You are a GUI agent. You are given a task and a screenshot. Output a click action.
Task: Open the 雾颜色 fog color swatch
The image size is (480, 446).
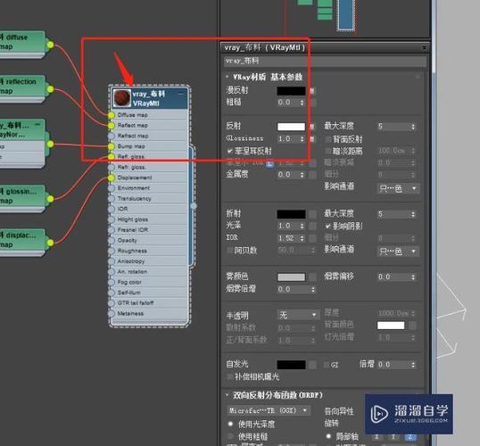coord(291,277)
